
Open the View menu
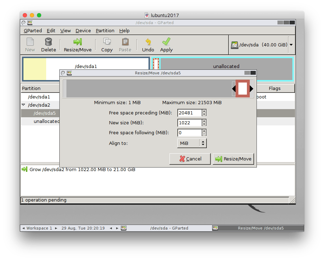[x=65, y=31]
